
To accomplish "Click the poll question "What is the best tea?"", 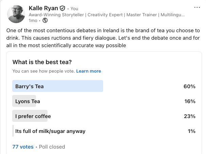I will pos(44,62).
